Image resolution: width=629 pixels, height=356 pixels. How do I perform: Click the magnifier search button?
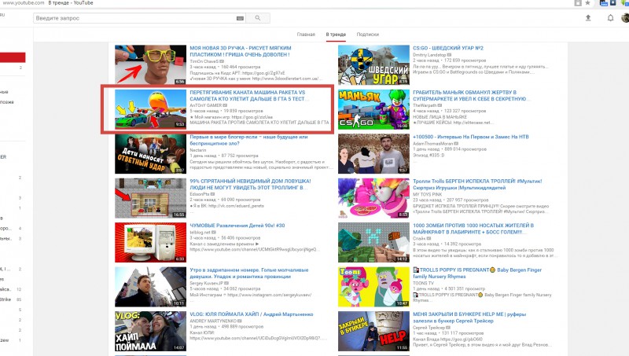pos(258,18)
